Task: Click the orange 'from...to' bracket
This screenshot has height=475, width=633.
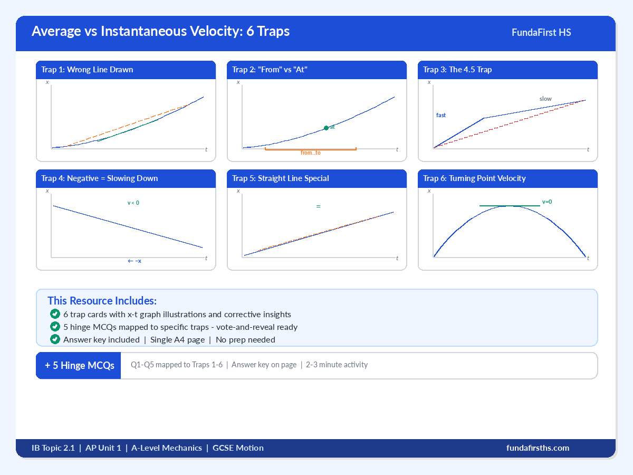Action: click(311, 149)
